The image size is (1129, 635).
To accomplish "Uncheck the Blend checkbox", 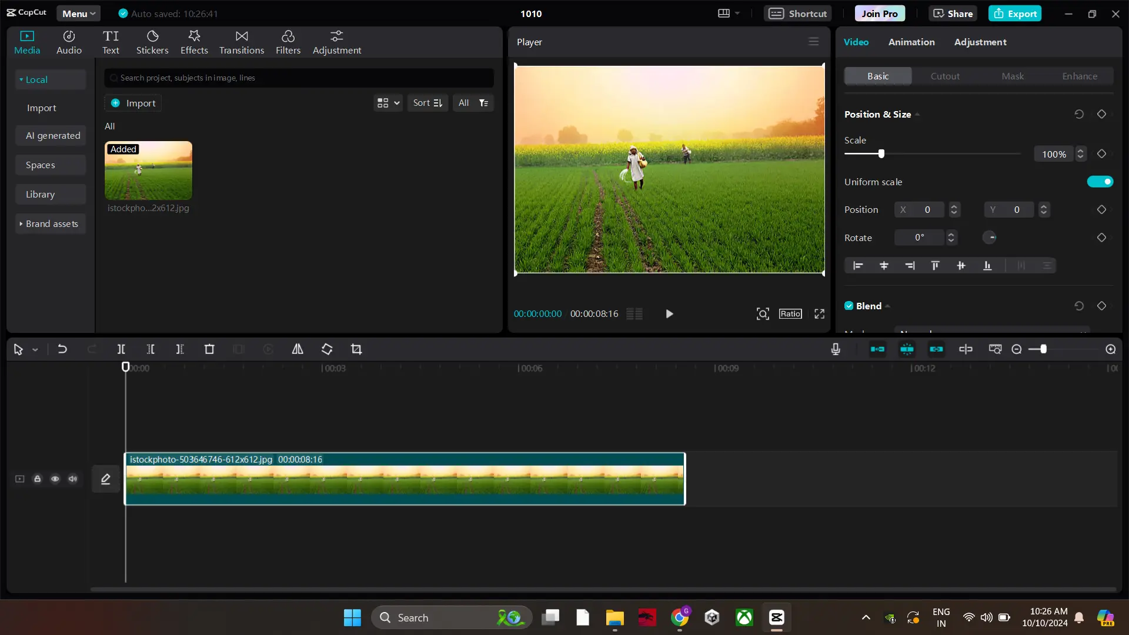I will coord(849,306).
